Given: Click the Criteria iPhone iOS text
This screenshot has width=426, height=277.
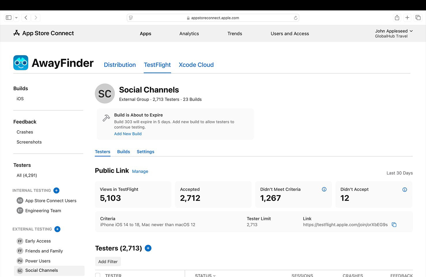Looking at the screenshot, I should 148,225.
